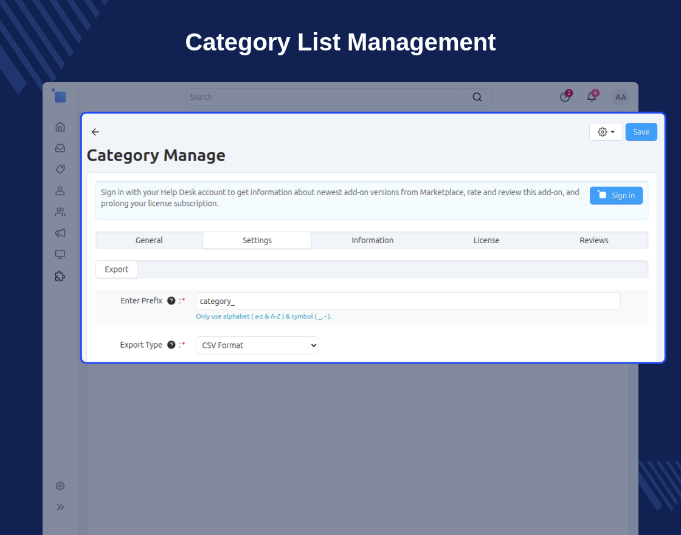This screenshot has width=681, height=535.
Task: Click the Sign in button
Action: click(x=616, y=195)
